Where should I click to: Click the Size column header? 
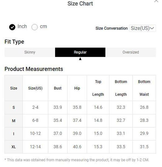[x=14, y=88]
